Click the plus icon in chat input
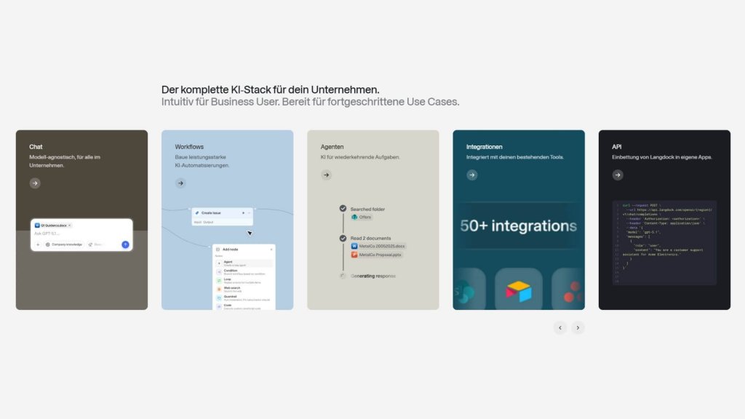Screen dimensions: 745x419 pyautogui.click(x=38, y=244)
